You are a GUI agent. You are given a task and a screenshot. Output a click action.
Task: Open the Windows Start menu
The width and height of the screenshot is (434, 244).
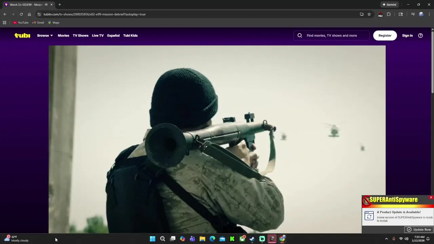[153, 239]
